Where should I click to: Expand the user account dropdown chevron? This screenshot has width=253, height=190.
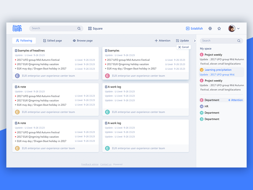[x=239, y=28]
